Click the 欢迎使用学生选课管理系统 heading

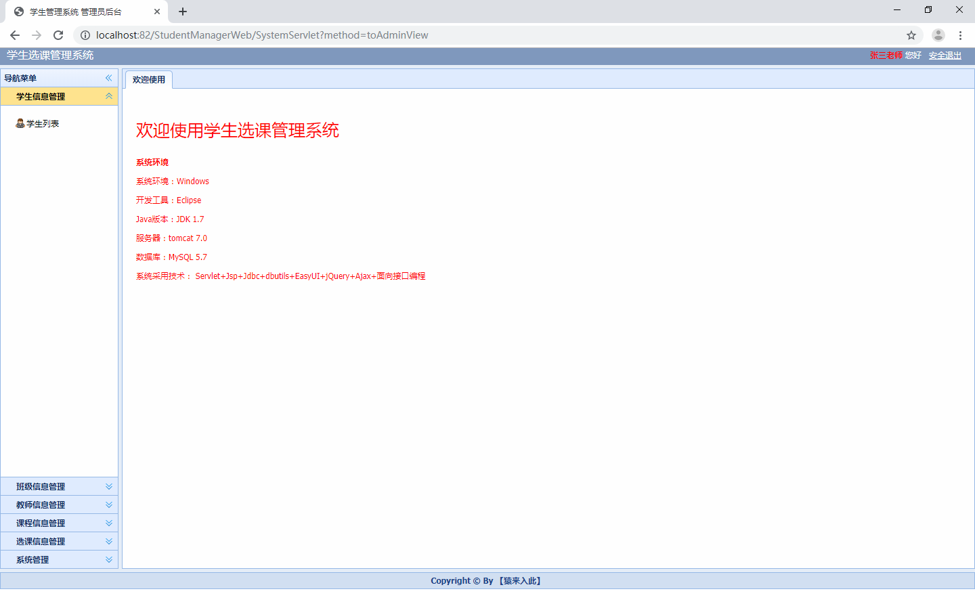[238, 130]
